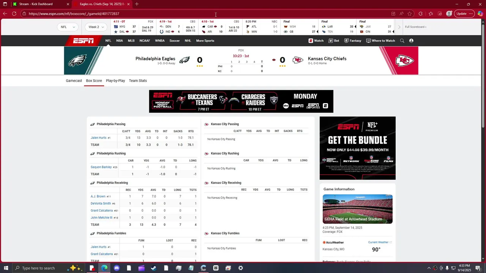Open the DEN vs IND scoreboard game
Viewport: 486px width, 273px height.
point(177,27)
